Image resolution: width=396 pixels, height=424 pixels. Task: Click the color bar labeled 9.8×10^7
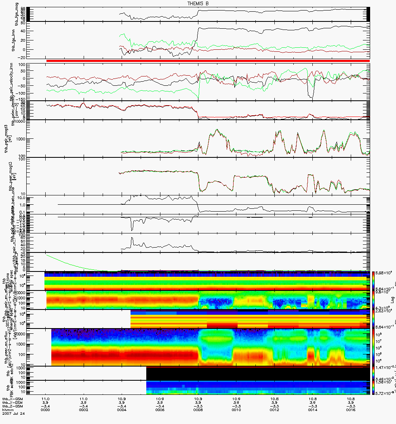[373, 300]
